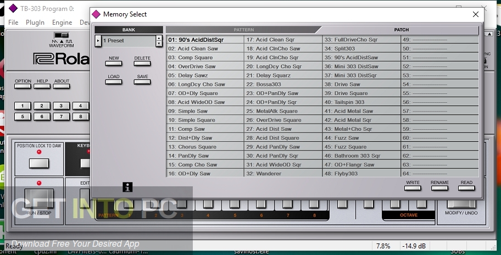
Task: Select pattern number button 1
Action: pyautogui.click(x=23, y=106)
